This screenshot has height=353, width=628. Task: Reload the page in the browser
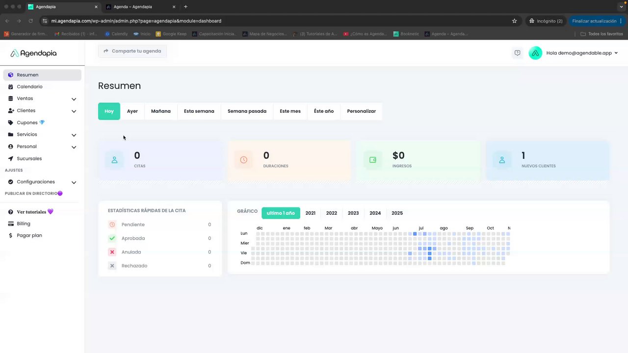pos(30,21)
